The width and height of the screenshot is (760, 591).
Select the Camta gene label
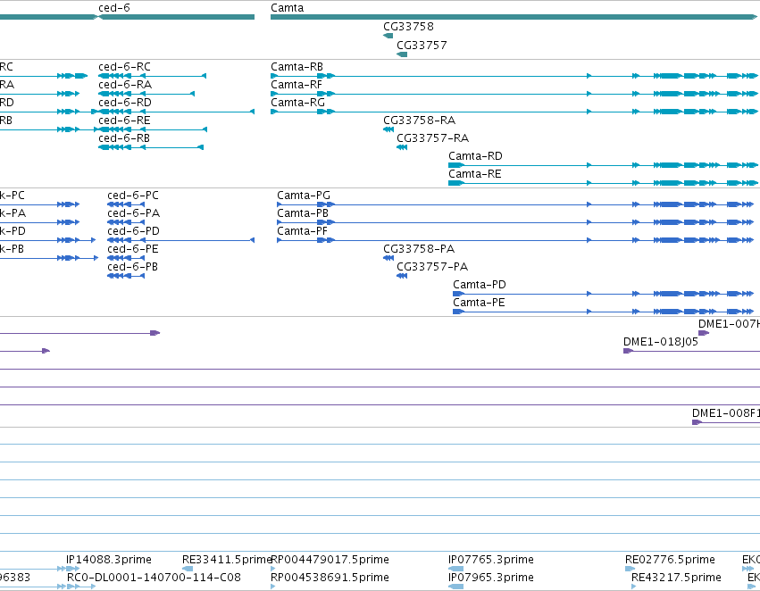(x=287, y=8)
